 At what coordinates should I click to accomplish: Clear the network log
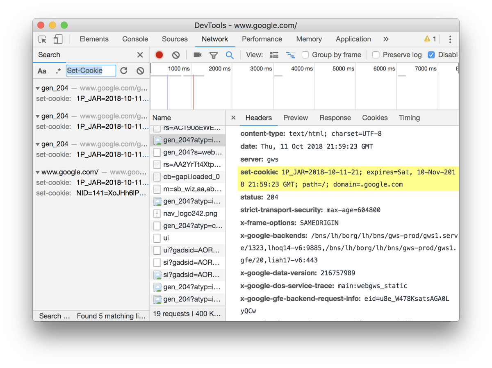(176, 55)
